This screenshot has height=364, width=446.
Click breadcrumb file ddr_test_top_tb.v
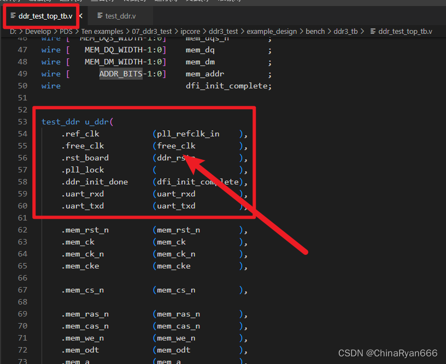point(405,31)
